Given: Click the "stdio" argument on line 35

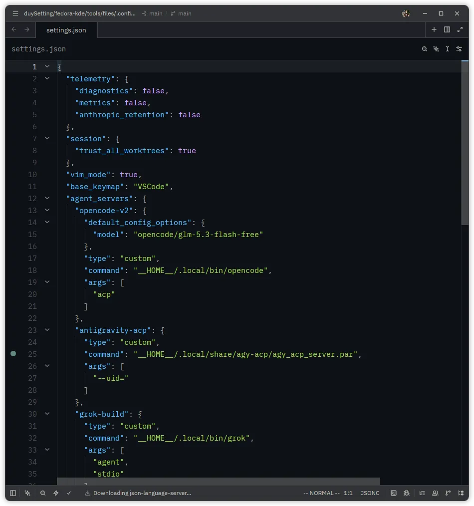Looking at the screenshot, I should [x=108, y=474].
